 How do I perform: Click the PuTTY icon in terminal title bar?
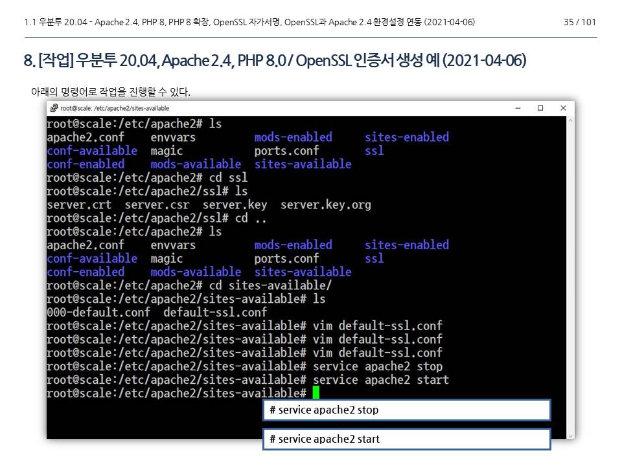[54, 108]
